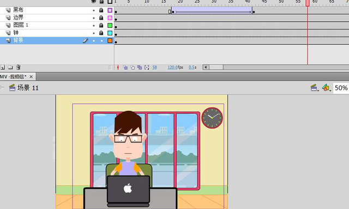The image size is (349, 209).
Task: Click the tween span on 黑布 layer
Action: tap(212, 10)
